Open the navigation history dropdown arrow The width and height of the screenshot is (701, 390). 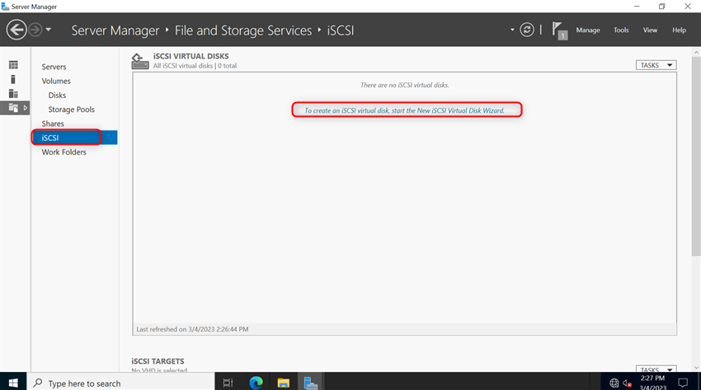point(49,30)
